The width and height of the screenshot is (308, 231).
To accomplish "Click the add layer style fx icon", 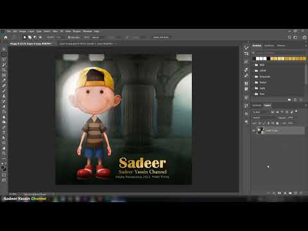I will 274,193.
